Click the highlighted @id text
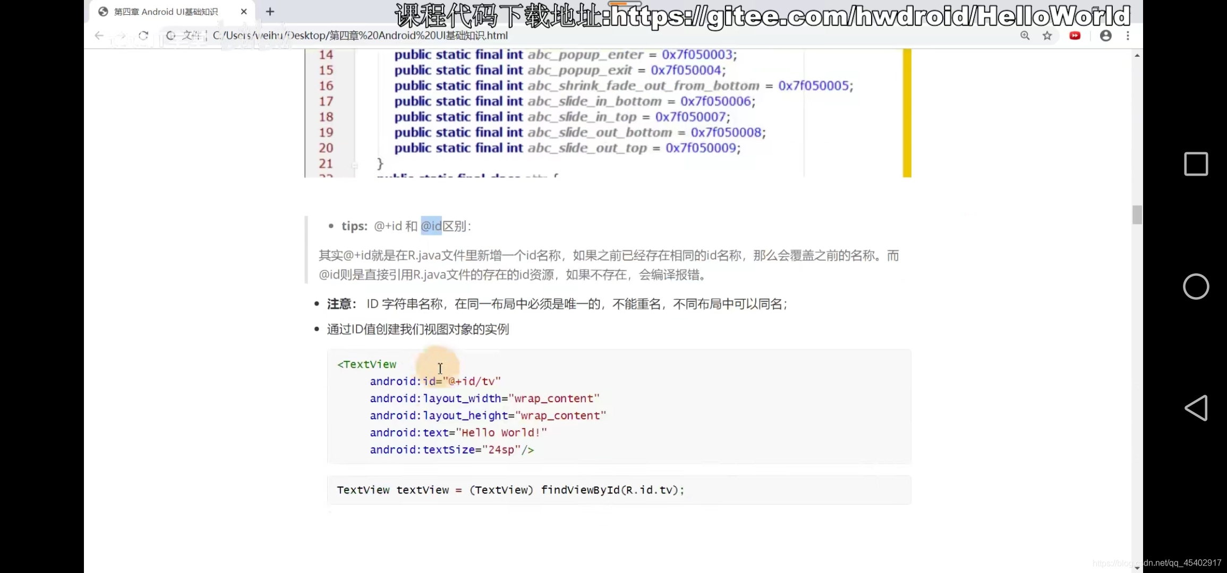Image resolution: width=1227 pixels, height=573 pixels. (431, 226)
